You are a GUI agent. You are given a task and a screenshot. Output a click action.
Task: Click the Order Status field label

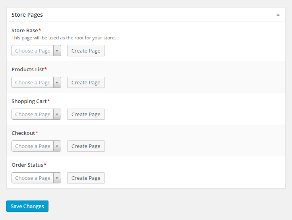click(x=27, y=165)
